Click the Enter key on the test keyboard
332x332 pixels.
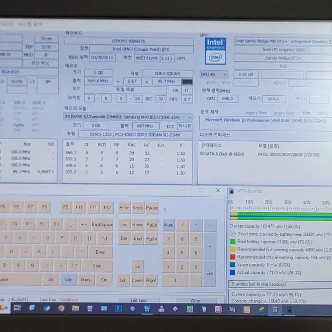coord(100,252)
